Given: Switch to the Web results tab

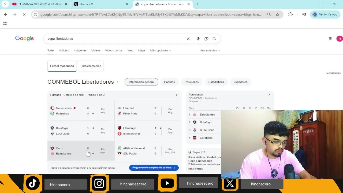Looking at the screenshot, I should pyautogui.click(x=130, y=50).
